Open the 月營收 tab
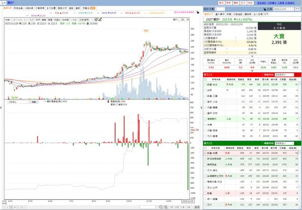The image size is (302, 210). [x=89, y=8]
